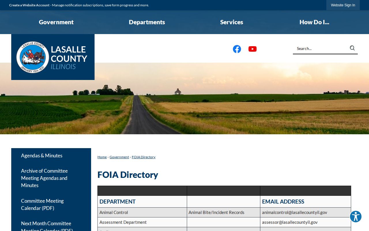Click the assessor@lasallecountyil.gov email address
Image resolution: width=369 pixels, height=231 pixels.
(290, 222)
